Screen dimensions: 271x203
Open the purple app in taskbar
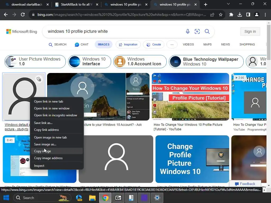[144, 198]
